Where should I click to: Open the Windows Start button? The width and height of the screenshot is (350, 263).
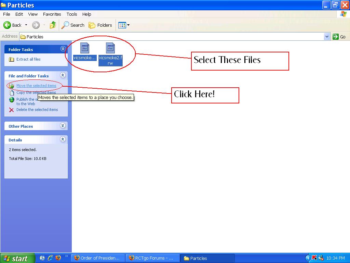click(x=17, y=258)
